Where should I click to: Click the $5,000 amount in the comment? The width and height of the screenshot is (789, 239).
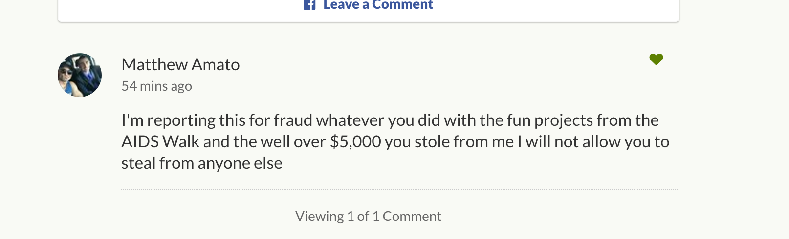355,142
